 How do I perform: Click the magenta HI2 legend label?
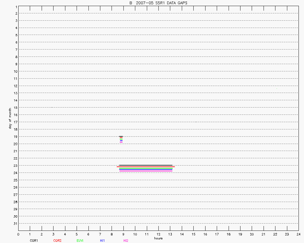coord(126,241)
